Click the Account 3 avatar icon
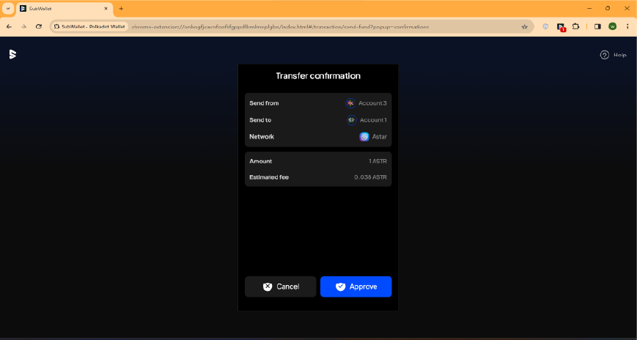Screen dimensions: 637x340 [350, 103]
